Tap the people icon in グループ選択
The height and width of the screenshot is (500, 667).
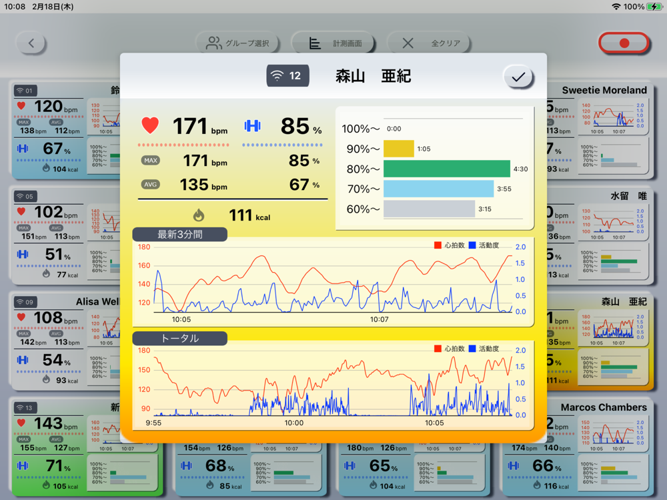point(213,43)
